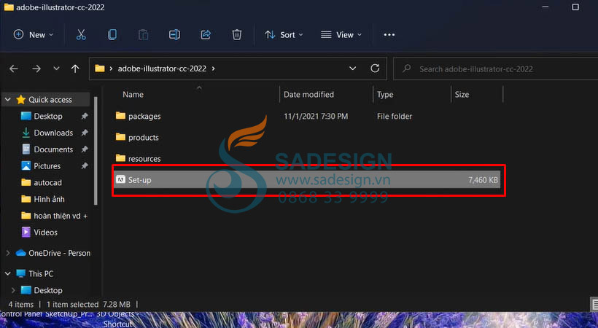Select Documents in Quick access

click(x=53, y=149)
